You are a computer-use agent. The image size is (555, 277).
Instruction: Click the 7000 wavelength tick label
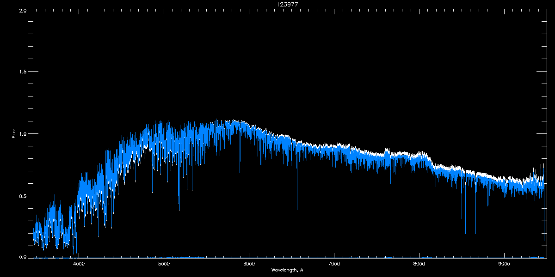click(x=334, y=264)
